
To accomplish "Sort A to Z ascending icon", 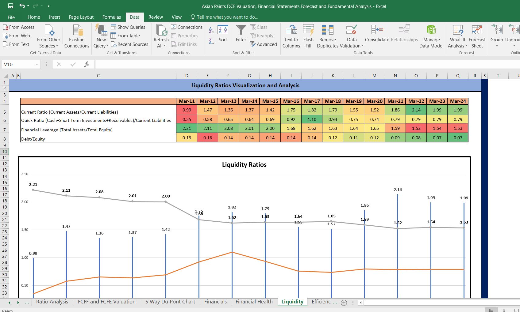I will tap(212, 30).
